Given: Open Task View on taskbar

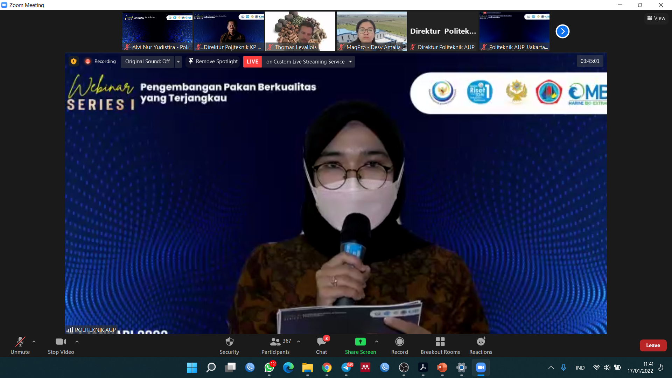Looking at the screenshot, I should coord(230,367).
